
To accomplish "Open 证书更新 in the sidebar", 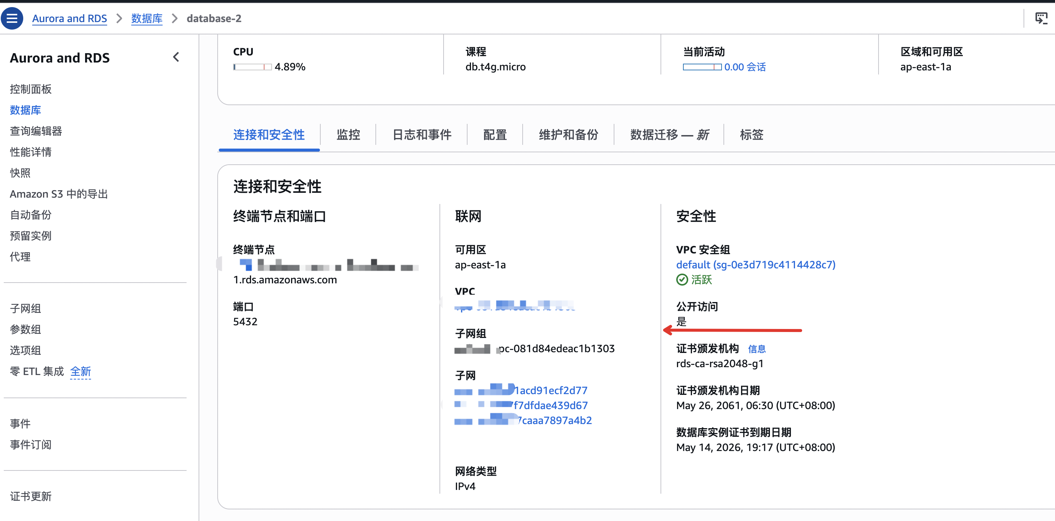I will (x=31, y=496).
